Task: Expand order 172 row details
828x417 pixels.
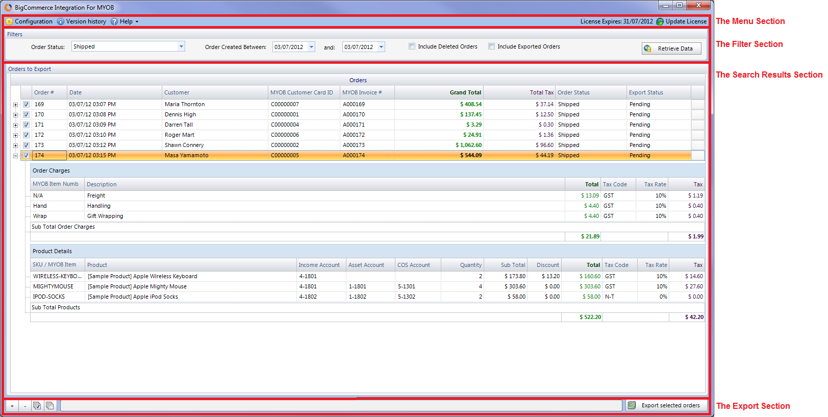Action: tap(15, 135)
